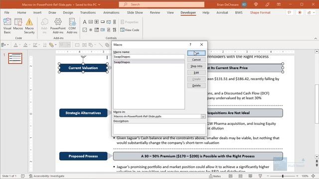Switch to the Design tab
Image resolution: width=319 pixels, height=179 pixels.
pos(68,12)
